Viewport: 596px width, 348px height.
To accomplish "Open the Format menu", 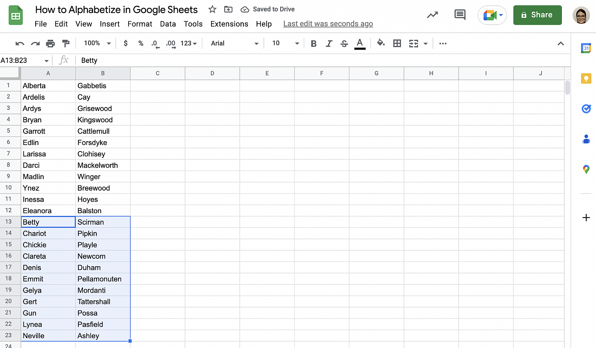I will (140, 24).
